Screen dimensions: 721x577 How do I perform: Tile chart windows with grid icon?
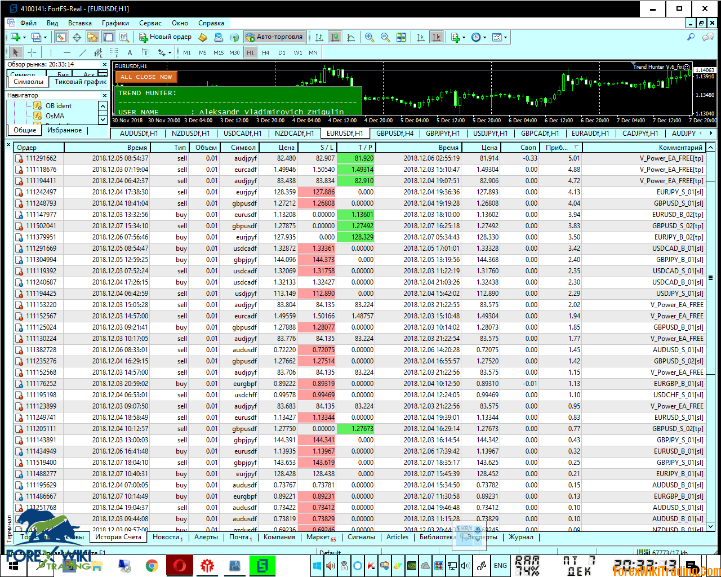[401, 37]
